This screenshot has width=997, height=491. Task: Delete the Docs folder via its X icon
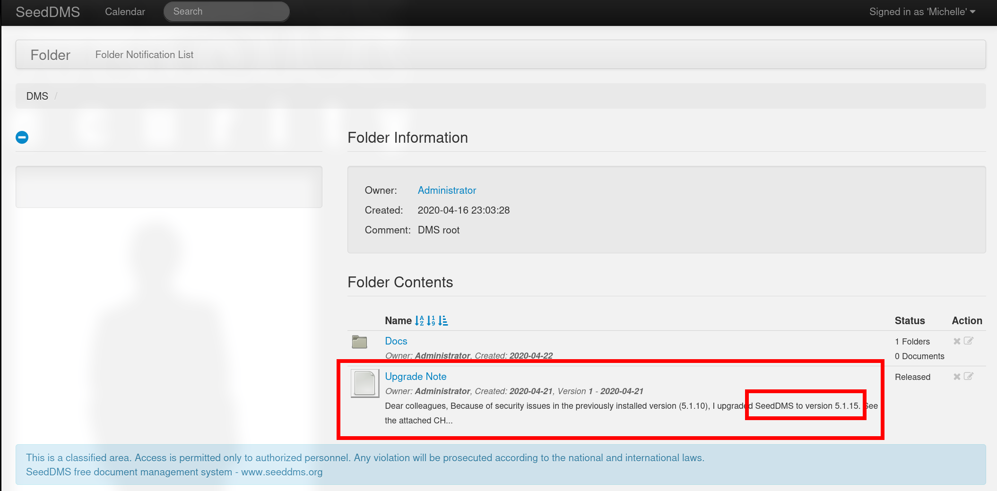[x=957, y=341]
